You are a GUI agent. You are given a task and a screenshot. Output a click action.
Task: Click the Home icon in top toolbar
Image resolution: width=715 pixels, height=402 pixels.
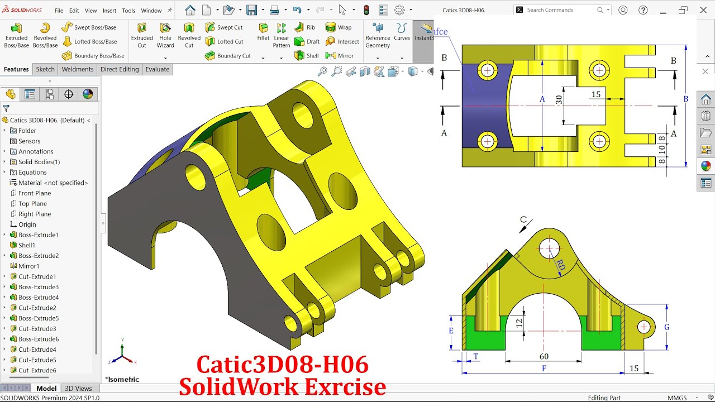pyautogui.click(x=190, y=10)
